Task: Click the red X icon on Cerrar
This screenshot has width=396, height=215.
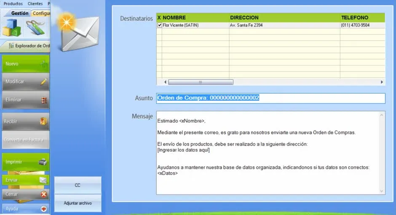Action: (44, 194)
